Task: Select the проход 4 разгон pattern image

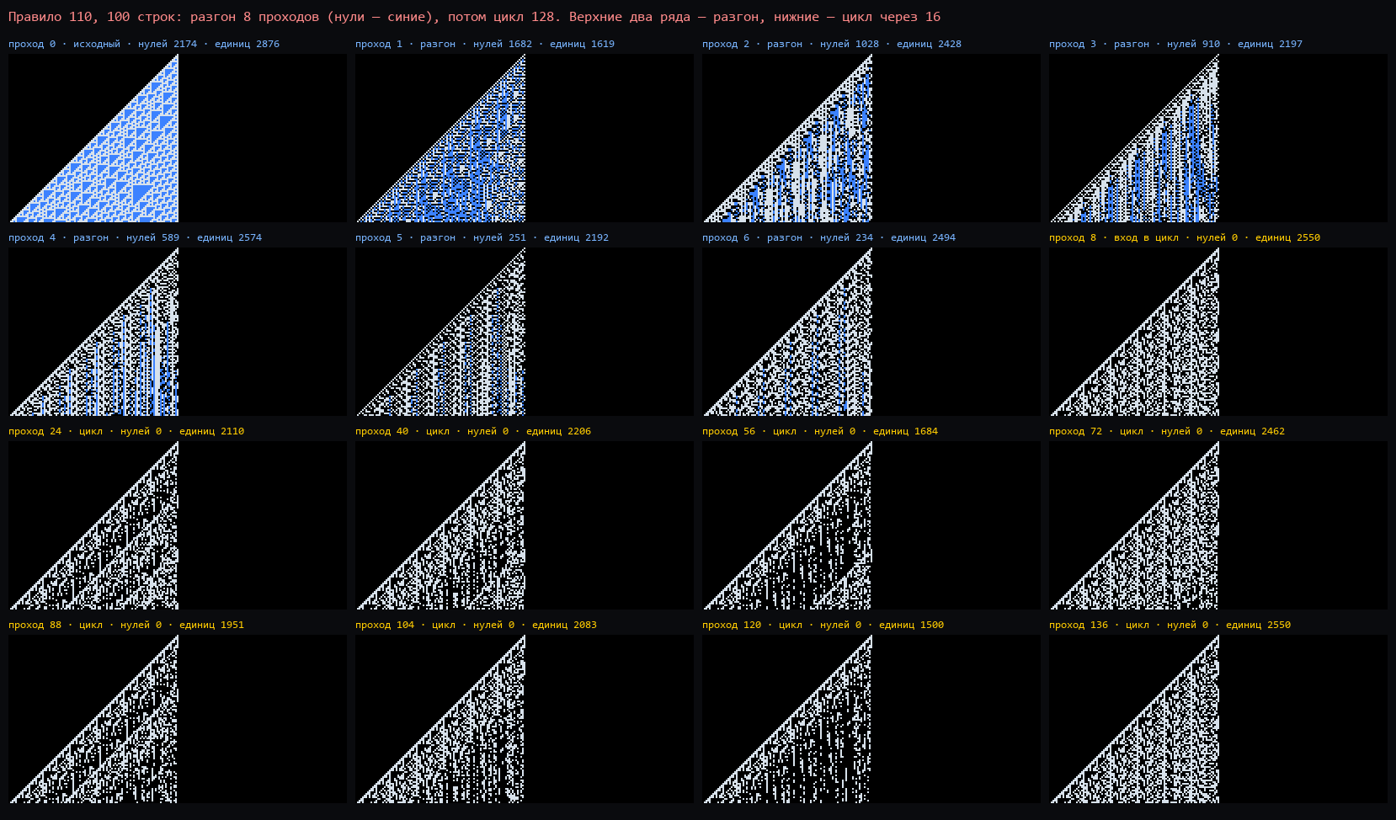Action: (178, 332)
